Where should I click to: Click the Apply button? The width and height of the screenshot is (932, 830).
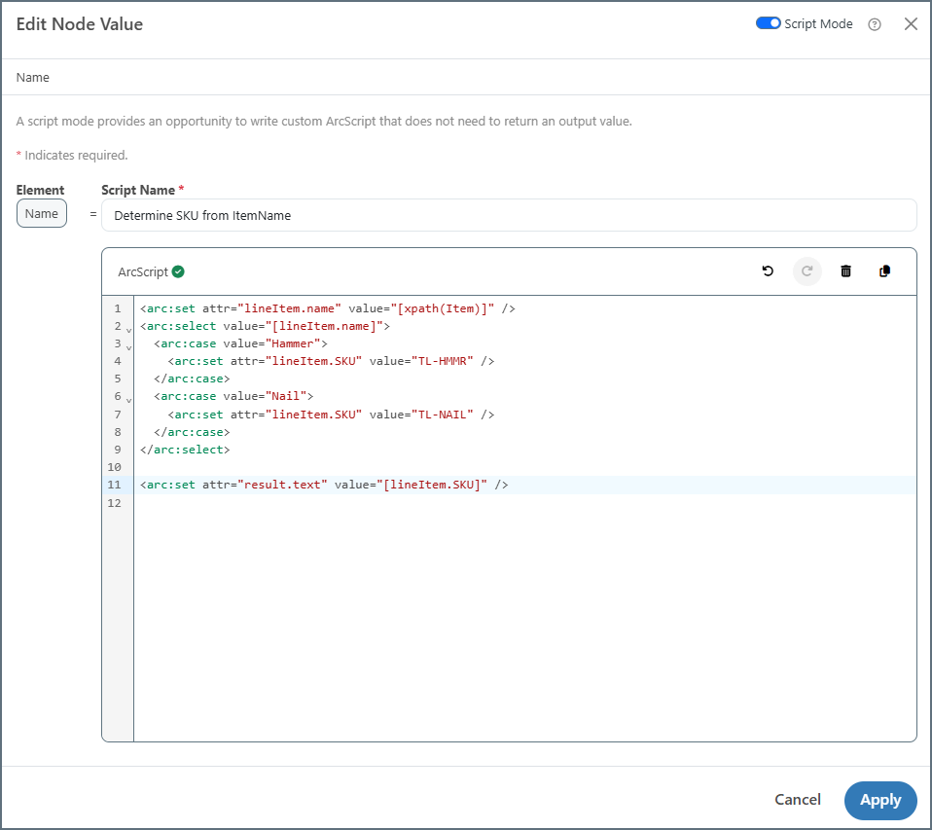tap(879, 800)
